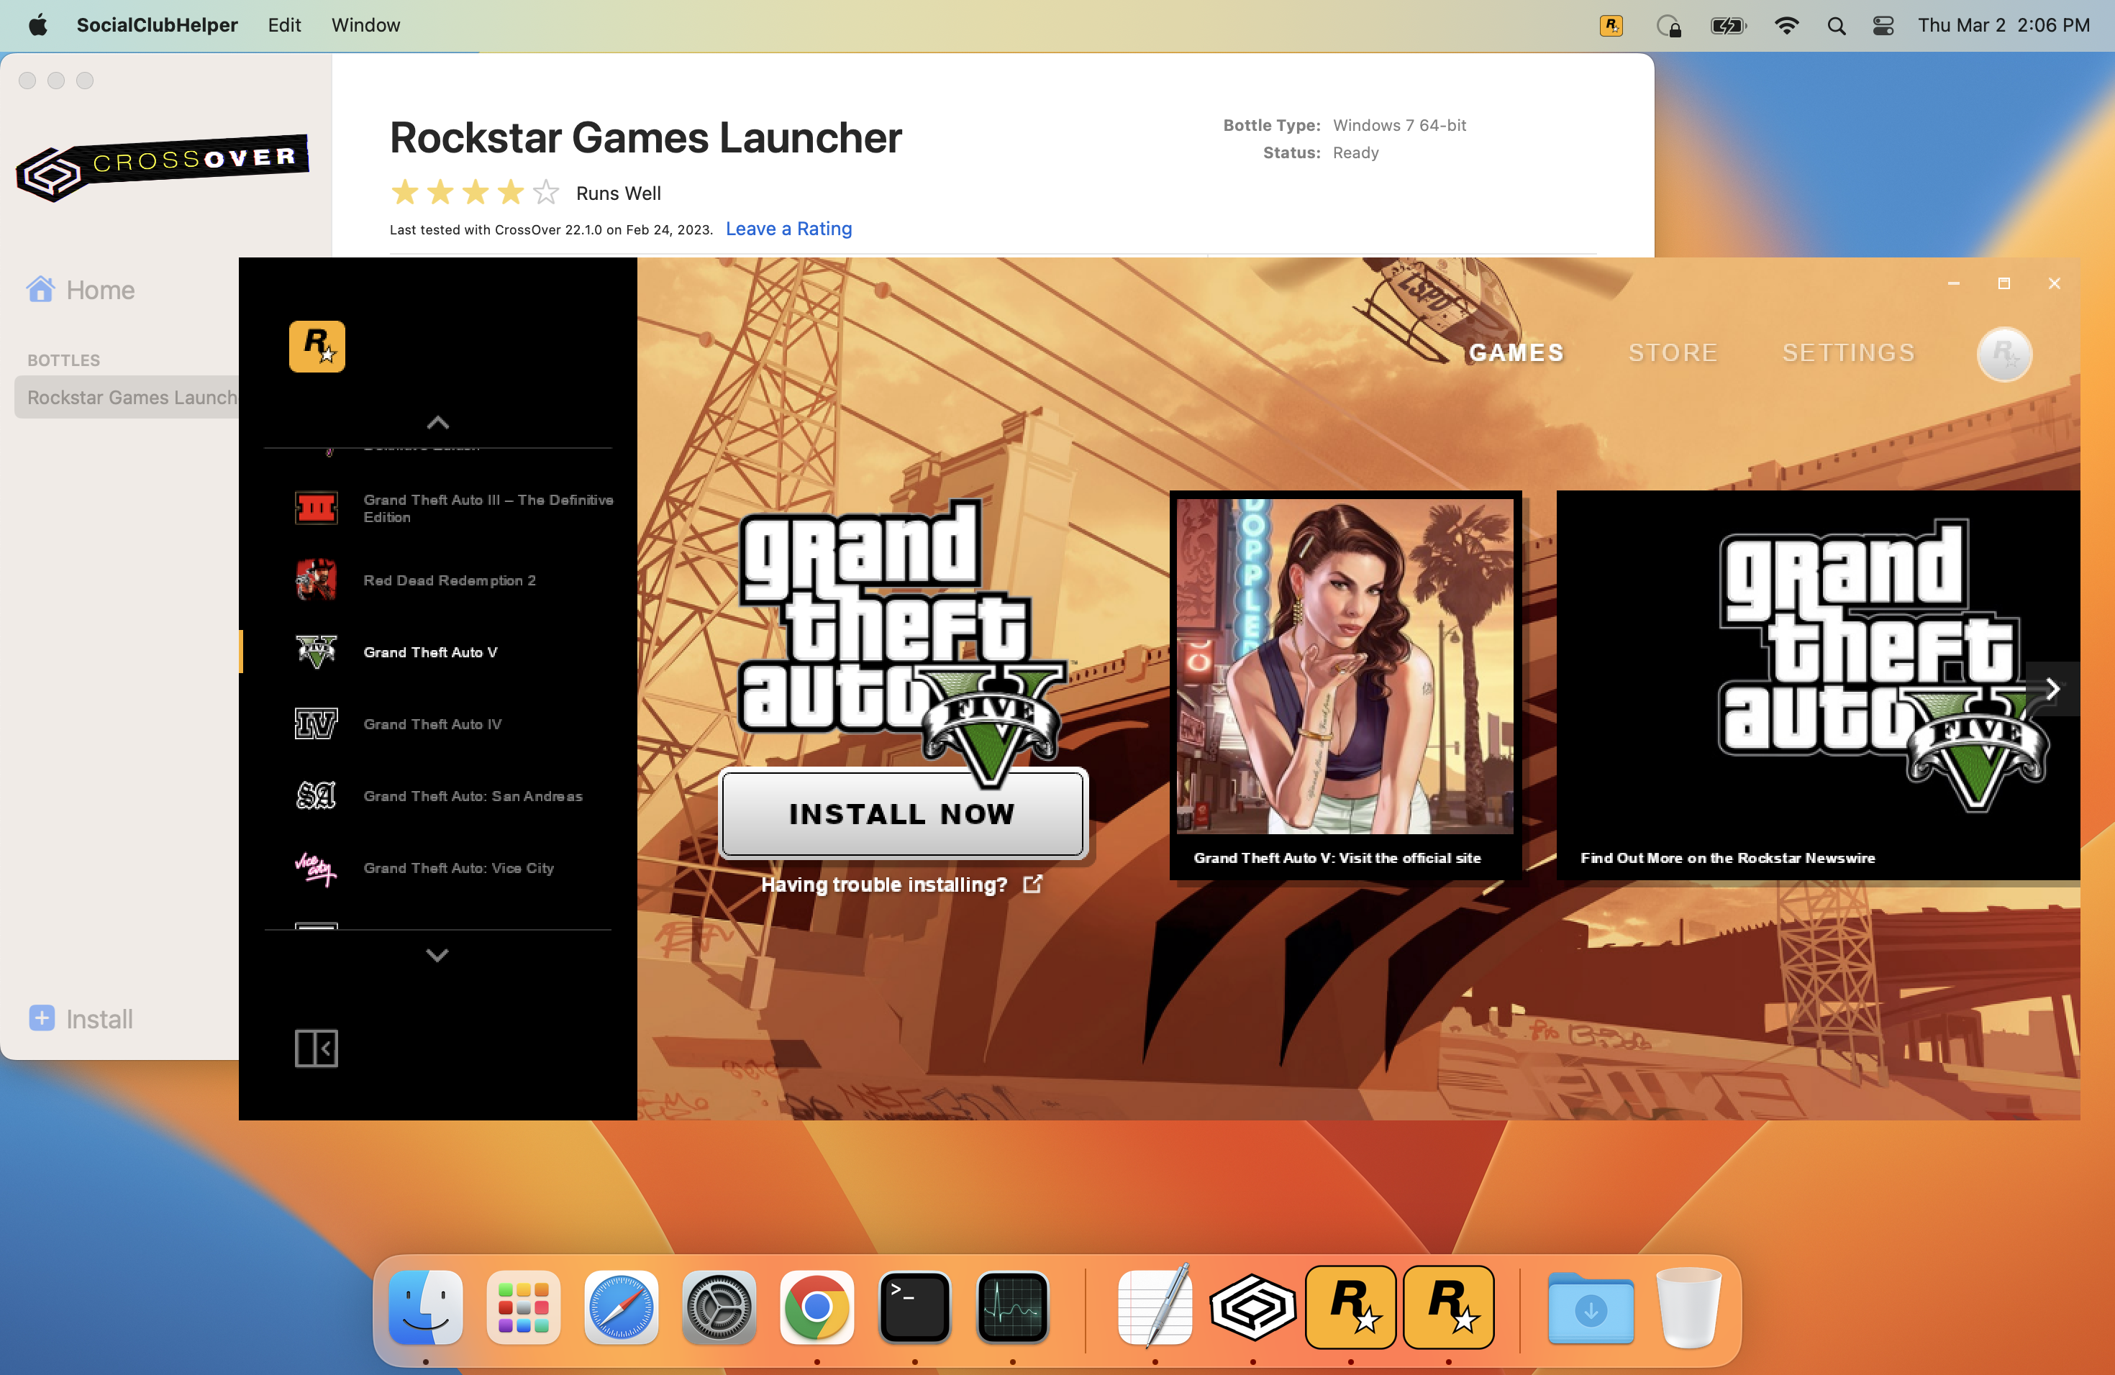Click the Rockstar Games dock icon

(1352, 1307)
